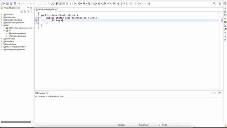The image size is (227, 128).
Task: Select the ObserverDesignPattern project
Action: 16,47
